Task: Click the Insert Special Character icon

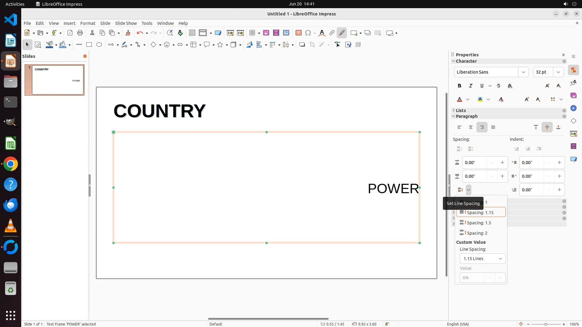Action: click(308, 33)
